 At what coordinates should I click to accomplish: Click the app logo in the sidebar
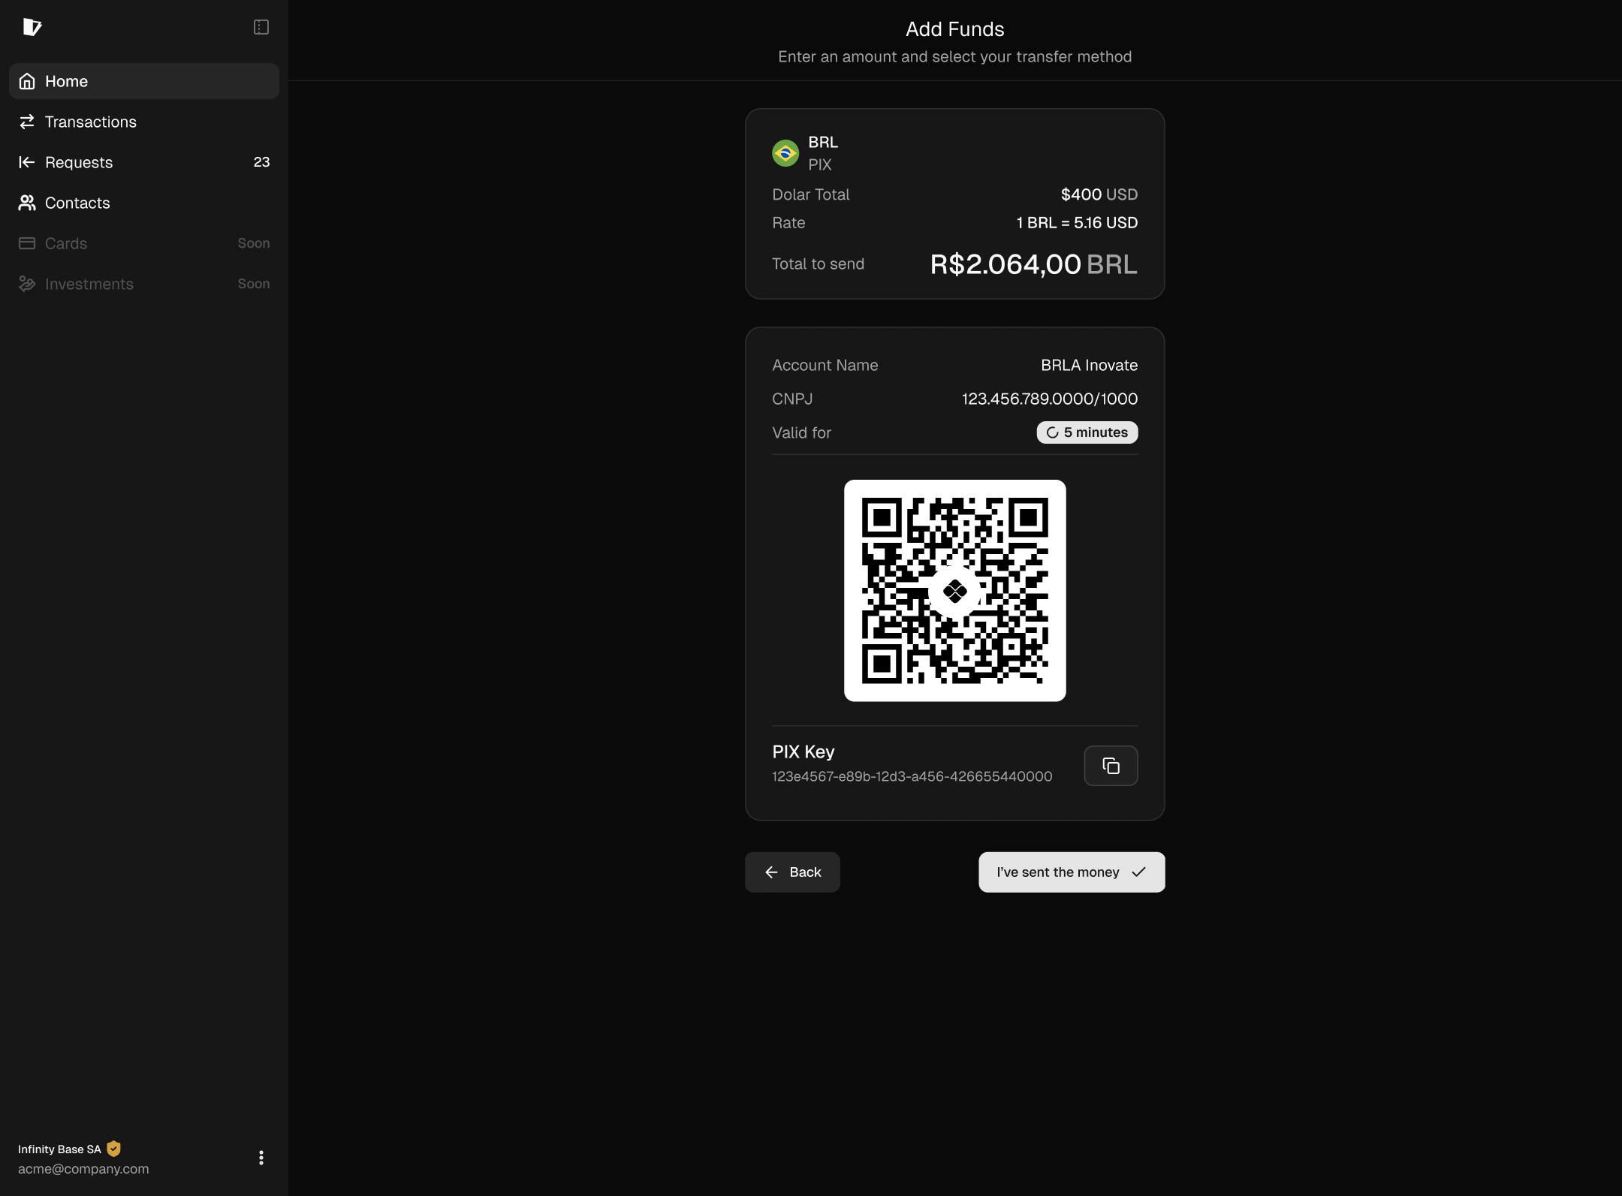pos(32,27)
